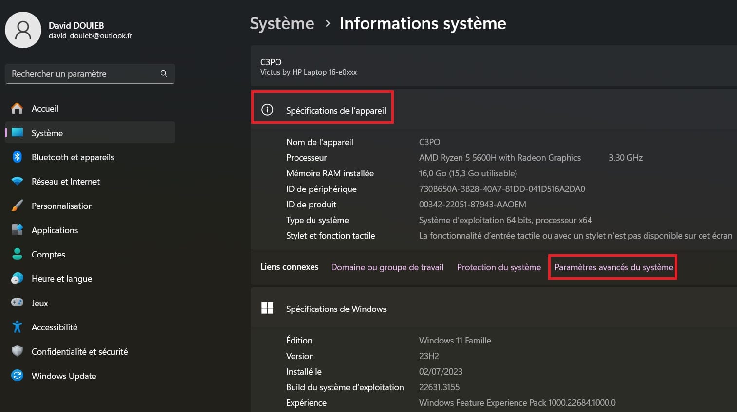This screenshot has height=412, width=737.
Task: Open Applications from its sidebar icon
Action: point(17,230)
